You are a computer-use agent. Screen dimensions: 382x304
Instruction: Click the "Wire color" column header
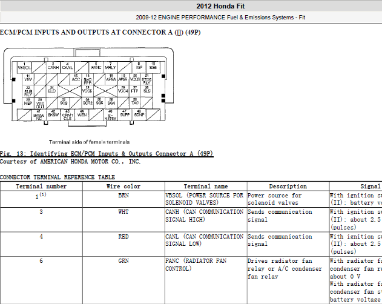[123, 187]
